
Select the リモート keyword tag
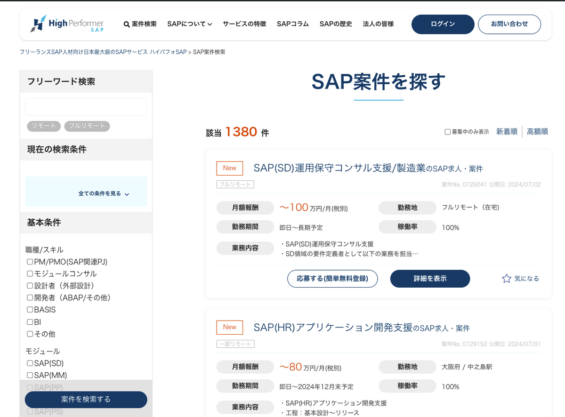point(44,126)
